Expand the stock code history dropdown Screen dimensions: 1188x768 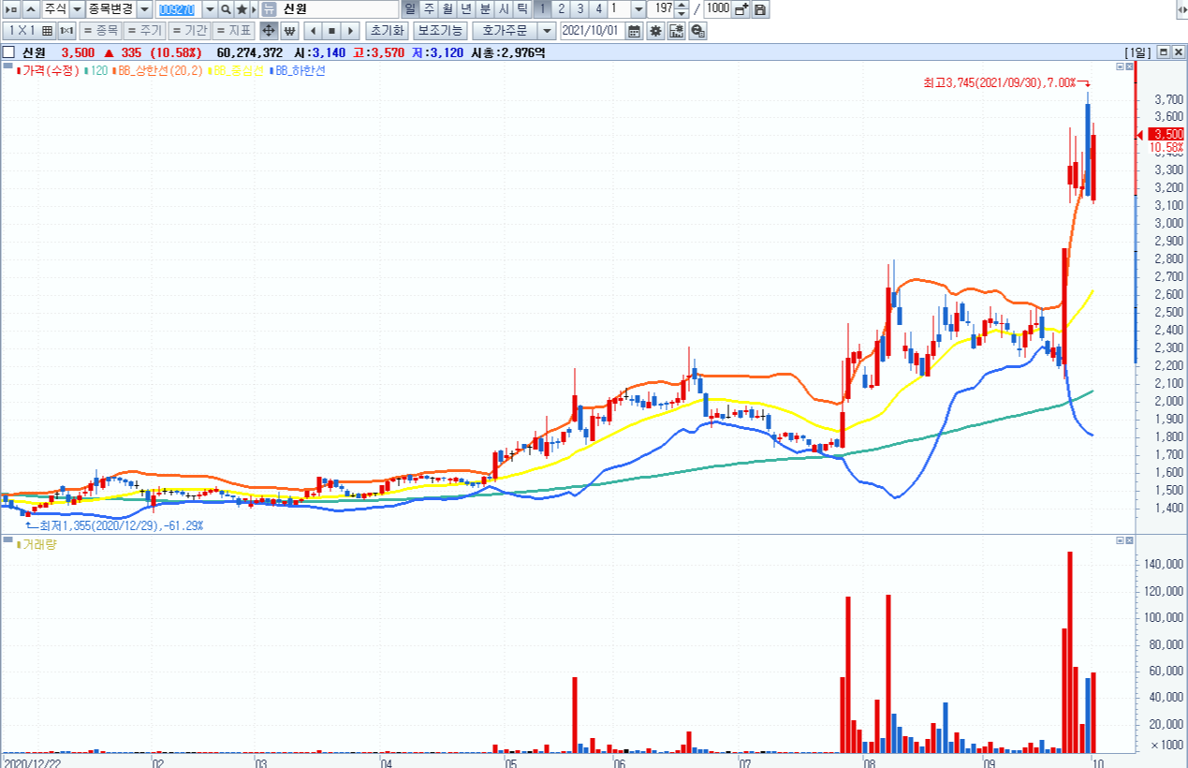point(210,8)
